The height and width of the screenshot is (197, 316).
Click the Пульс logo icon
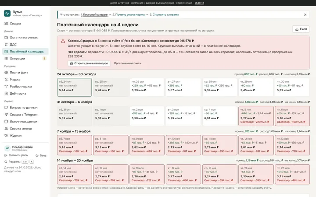pyautogui.click(x=7, y=13)
